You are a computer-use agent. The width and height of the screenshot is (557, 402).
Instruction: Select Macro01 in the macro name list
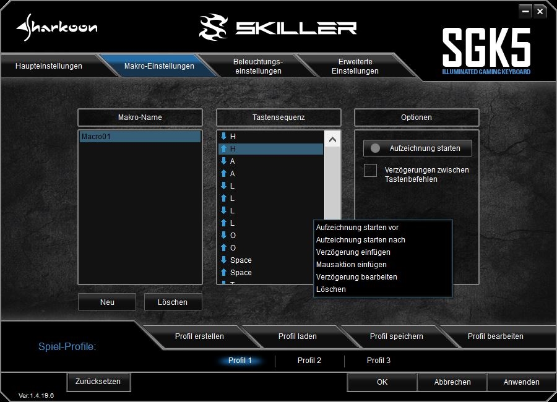140,136
